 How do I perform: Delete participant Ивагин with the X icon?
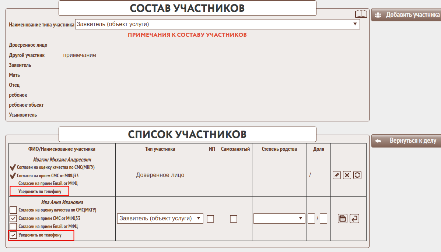click(x=347, y=175)
